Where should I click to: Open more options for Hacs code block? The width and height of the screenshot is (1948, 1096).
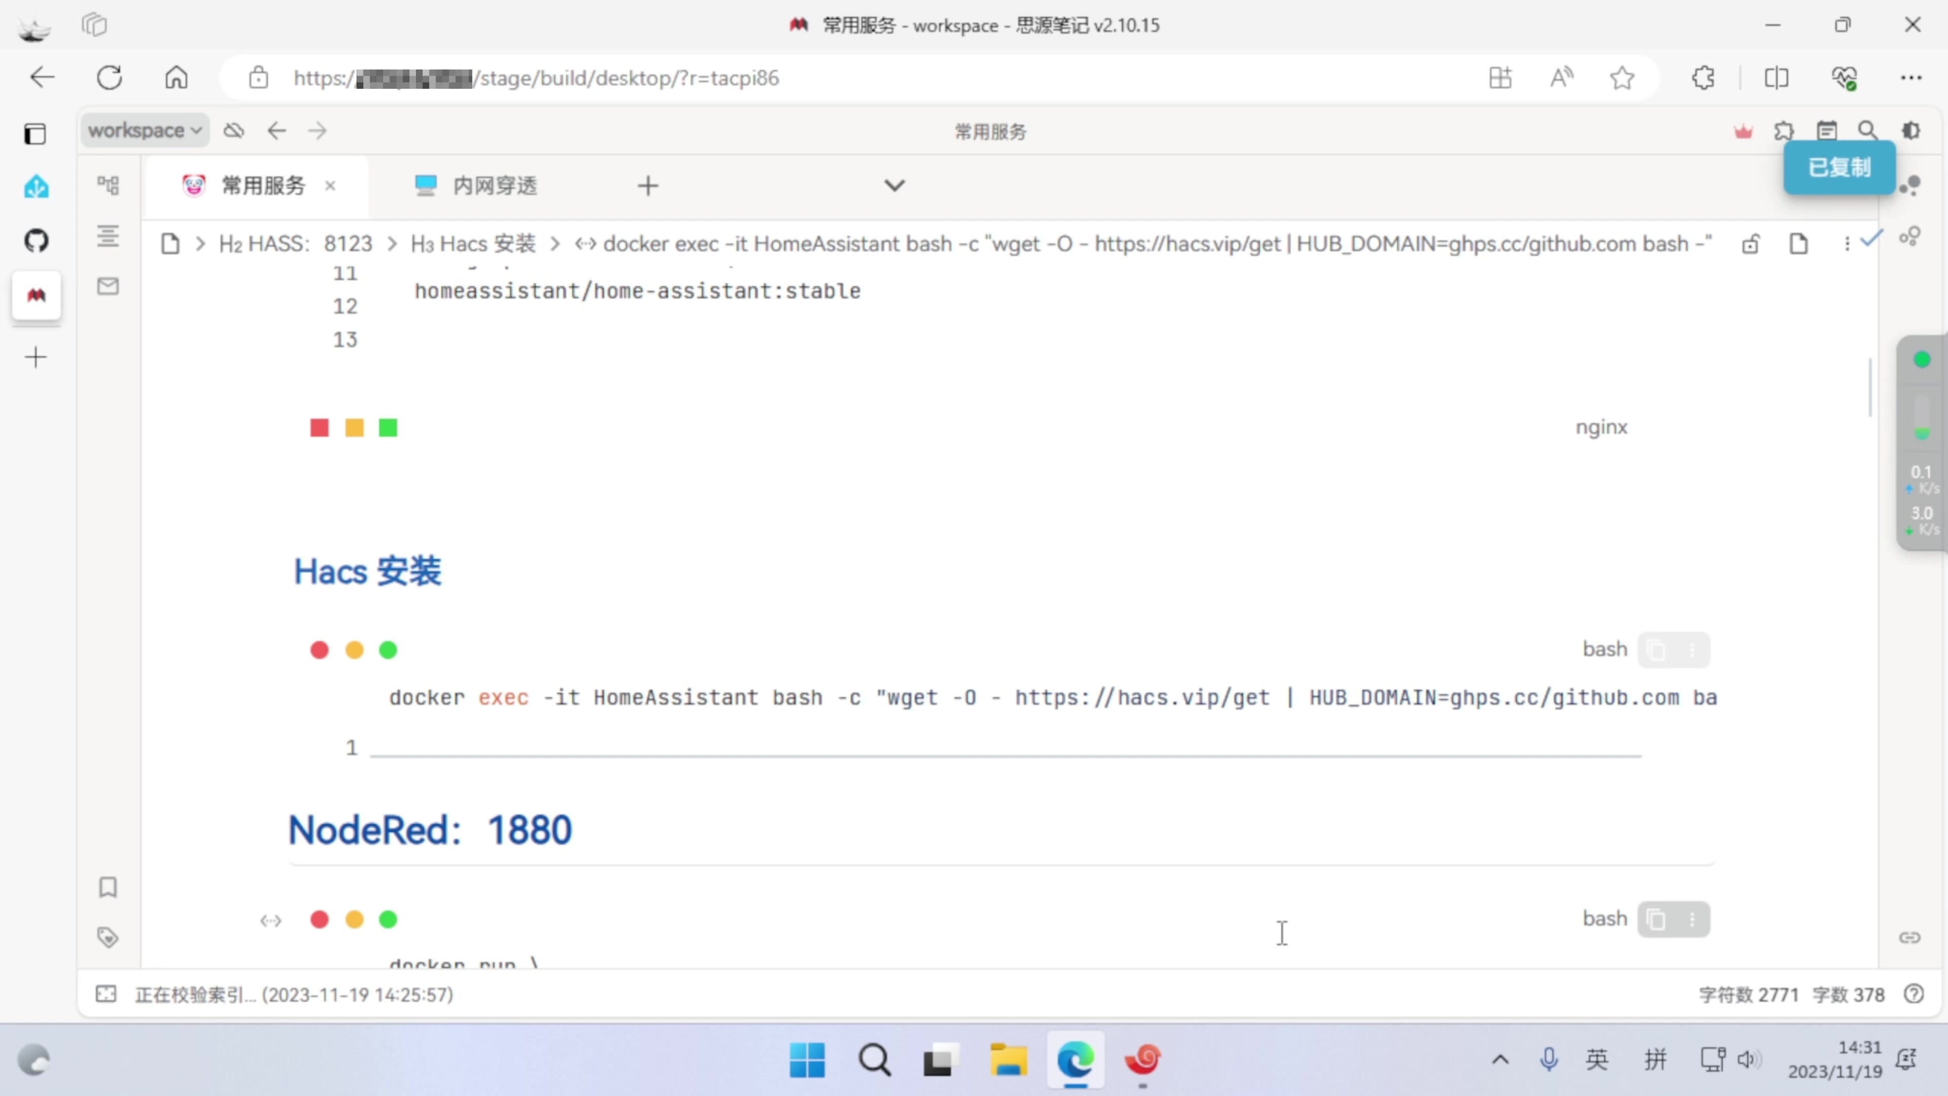pos(1692,649)
